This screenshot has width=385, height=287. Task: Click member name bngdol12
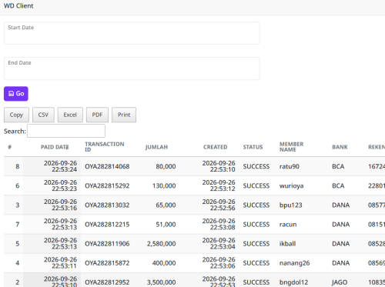coord(294,282)
